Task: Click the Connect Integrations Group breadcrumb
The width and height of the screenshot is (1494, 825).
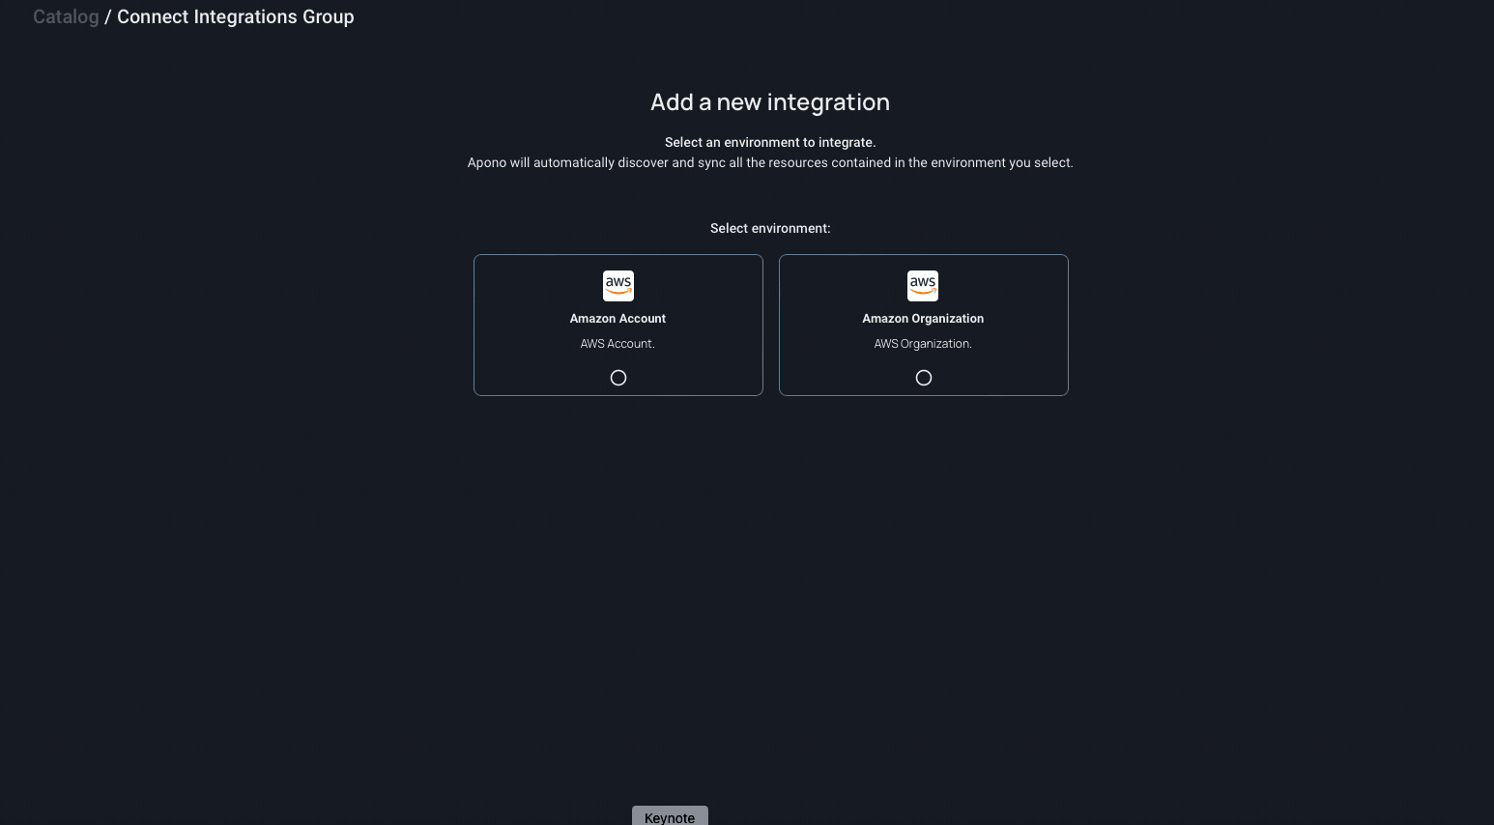Action: click(x=235, y=17)
